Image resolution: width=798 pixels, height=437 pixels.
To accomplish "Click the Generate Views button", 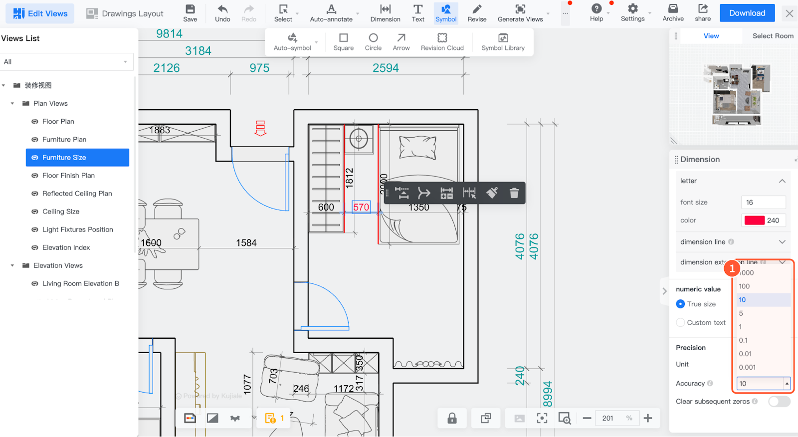I will point(520,13).
